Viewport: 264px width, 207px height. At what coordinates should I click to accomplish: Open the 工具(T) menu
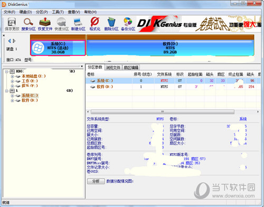[58, 12]
